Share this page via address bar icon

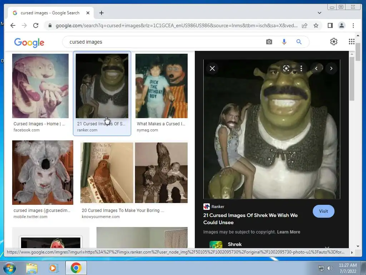(305, 25)
